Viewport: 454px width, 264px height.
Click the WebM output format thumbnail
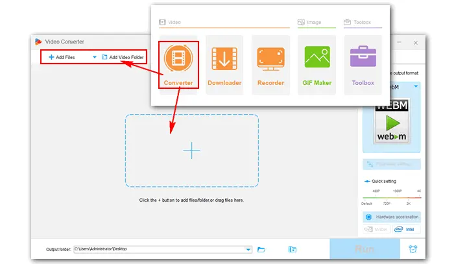click(392, 121)
